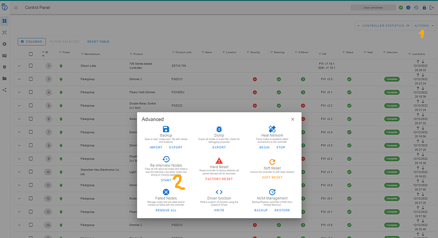Open the Actions dropdown
The image size is (438, 238).
[x=424, y=25]
